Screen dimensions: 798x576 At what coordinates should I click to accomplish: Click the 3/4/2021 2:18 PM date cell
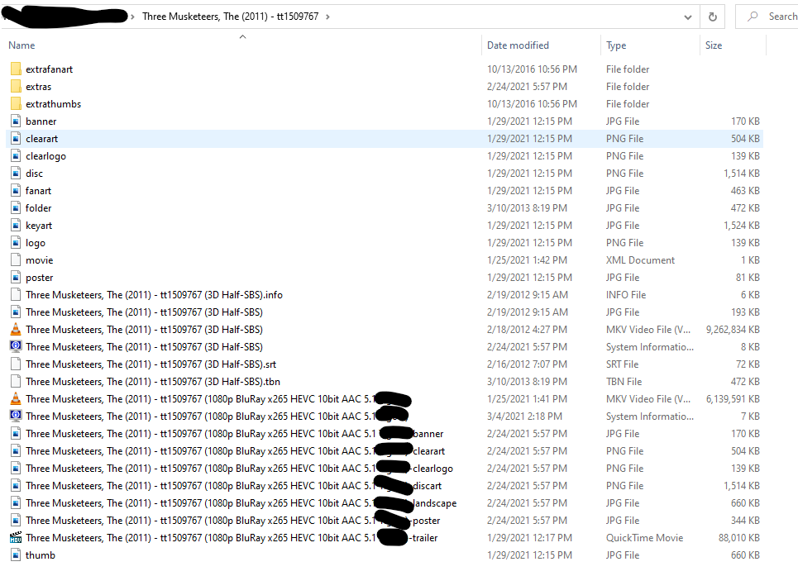tap(524, 417)
